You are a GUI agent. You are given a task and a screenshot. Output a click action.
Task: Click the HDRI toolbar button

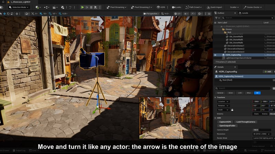point(161,7)
